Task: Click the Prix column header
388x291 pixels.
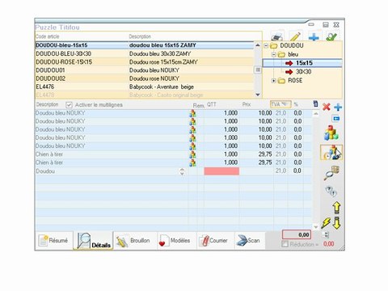Action: pos(247,104)
